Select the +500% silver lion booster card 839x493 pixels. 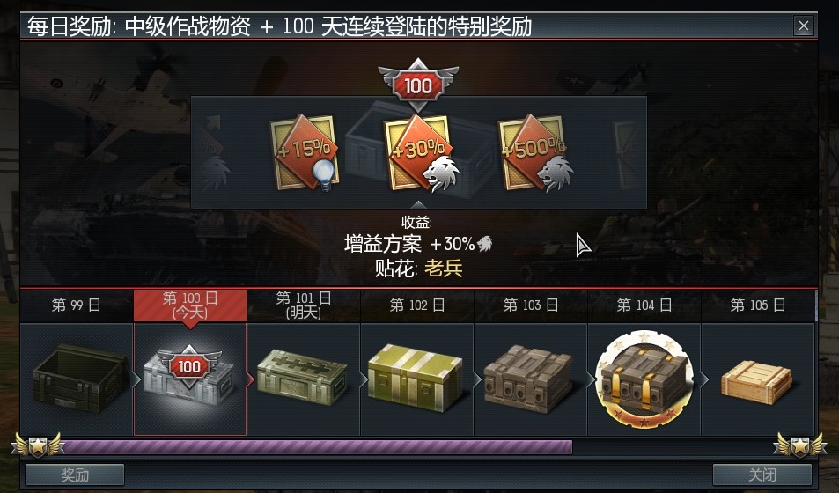click(535, 153)
